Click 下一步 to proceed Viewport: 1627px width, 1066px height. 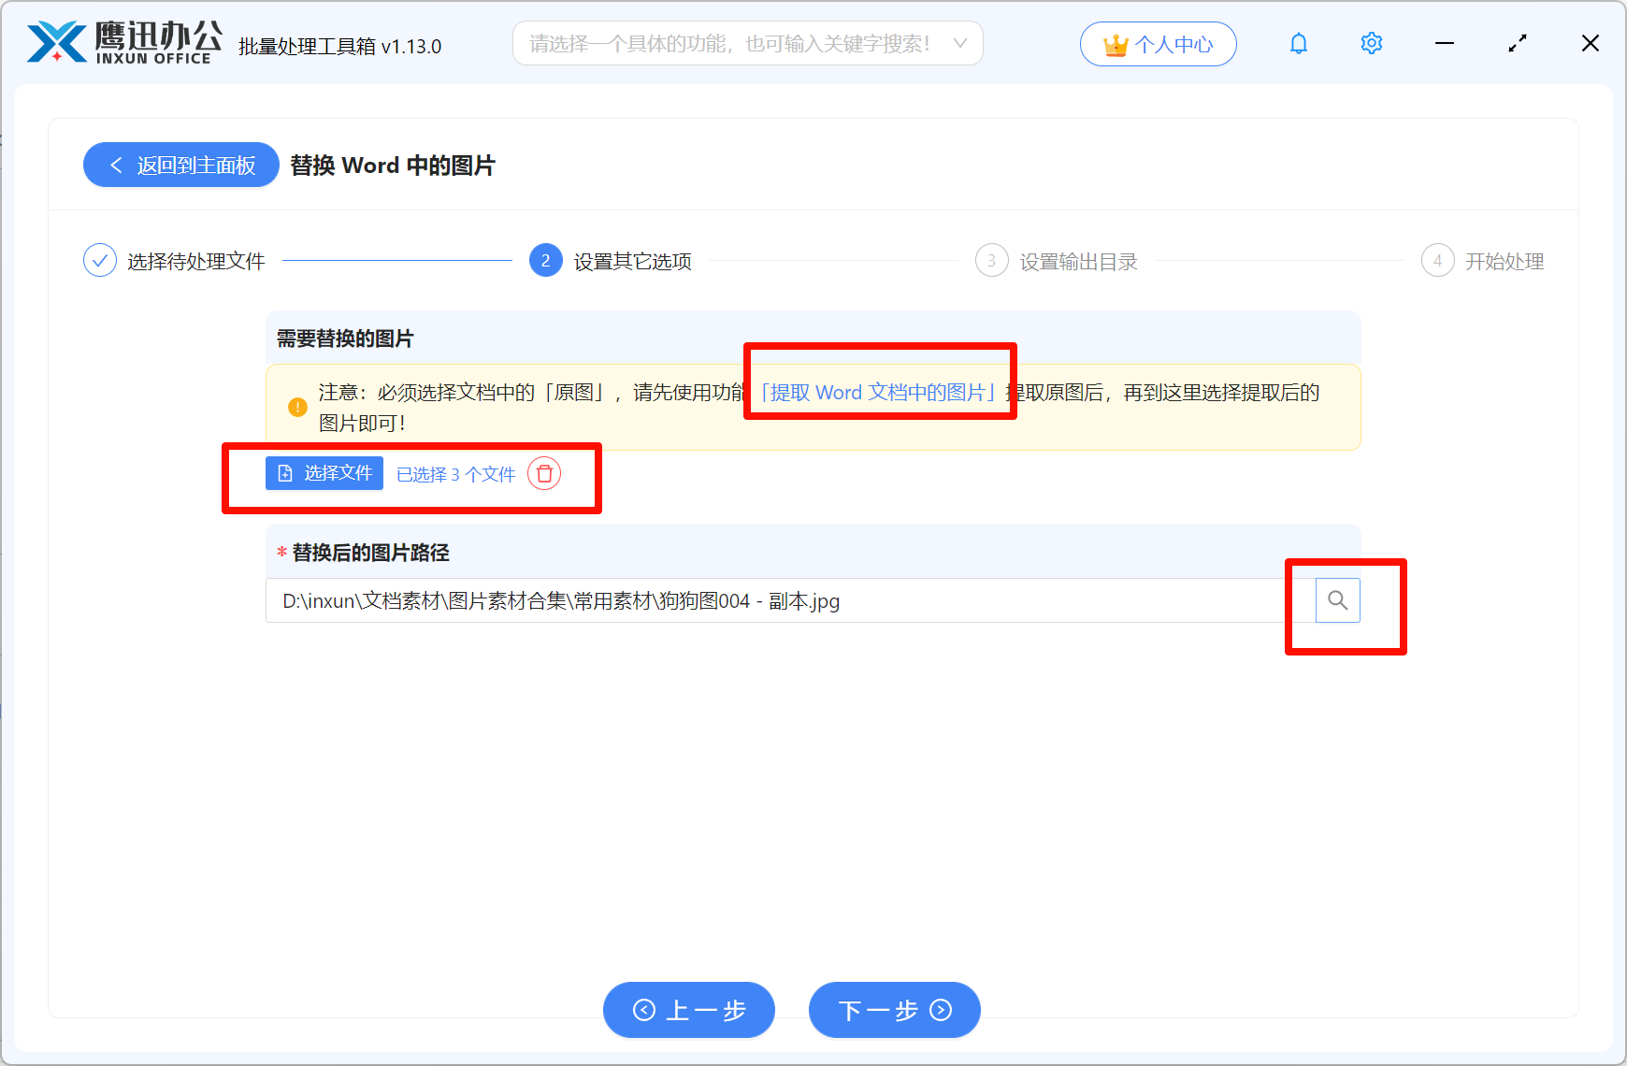(x=894, y=1010)
